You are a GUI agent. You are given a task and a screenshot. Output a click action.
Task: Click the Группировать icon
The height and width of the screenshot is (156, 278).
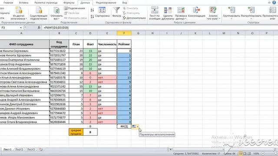pos(232,10)
